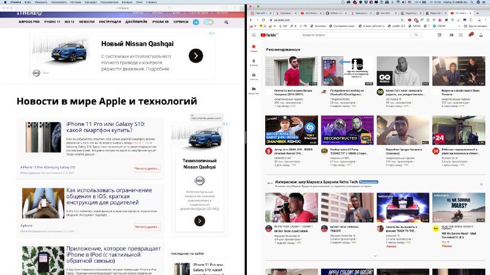
Task: Click #Samsung Galaxy S10 tag link
Action: click(x=59, y=167)
